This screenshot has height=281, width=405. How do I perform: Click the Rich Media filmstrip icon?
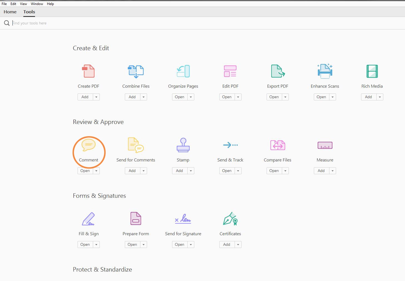click(372, 71)
